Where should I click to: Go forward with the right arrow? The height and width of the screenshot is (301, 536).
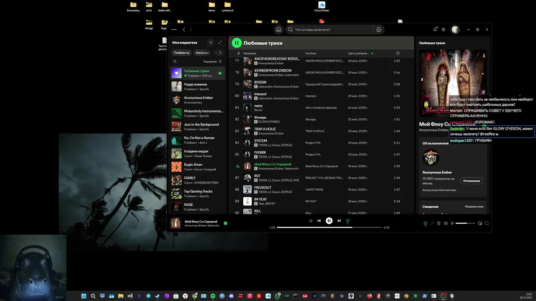[191, 30]
